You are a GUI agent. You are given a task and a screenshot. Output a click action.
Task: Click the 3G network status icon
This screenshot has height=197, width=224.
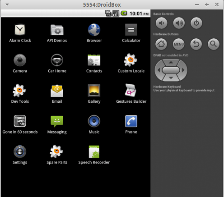(108, 13)
